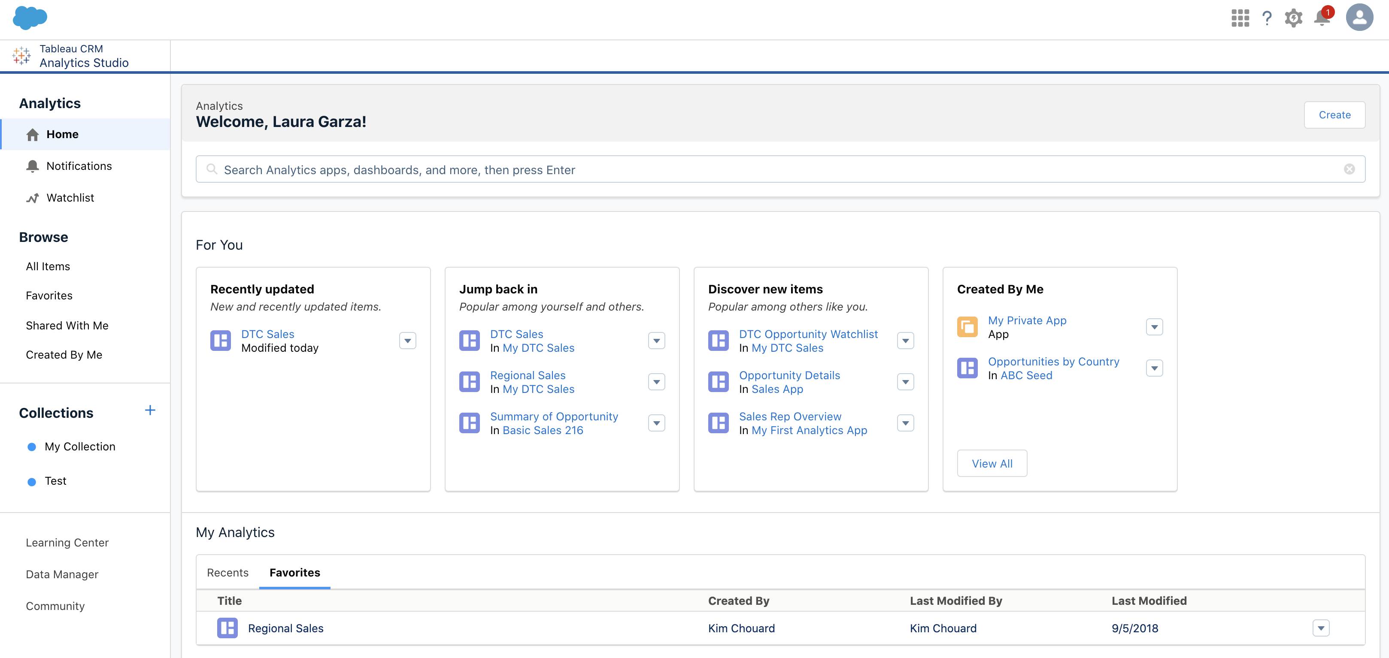Click the dashboard icon next to Summary of Opportunity
Viewport: 1389px width, 658px height.
coord(470,423)
